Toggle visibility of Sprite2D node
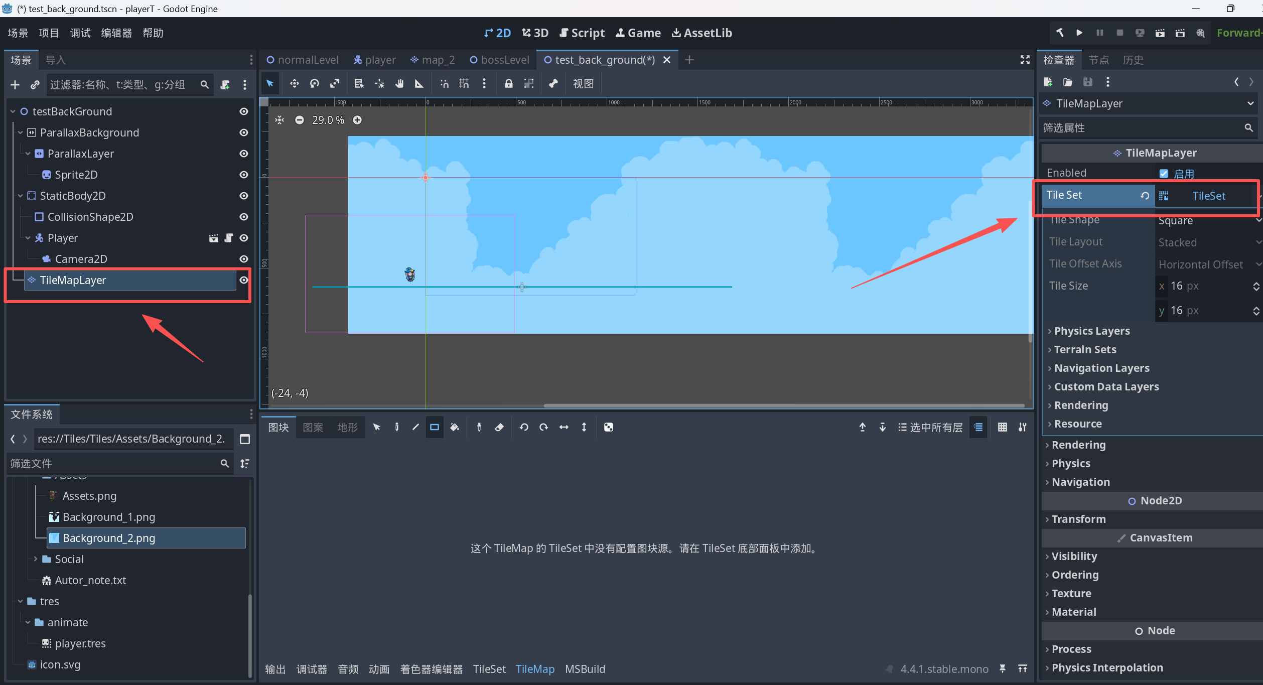Screen dimensions: 1263x685 tap(244, 175)
